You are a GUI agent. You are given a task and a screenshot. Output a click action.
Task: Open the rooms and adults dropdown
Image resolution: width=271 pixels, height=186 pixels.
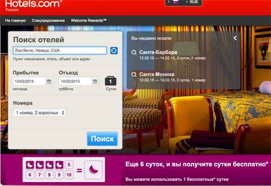coord(40,113)
